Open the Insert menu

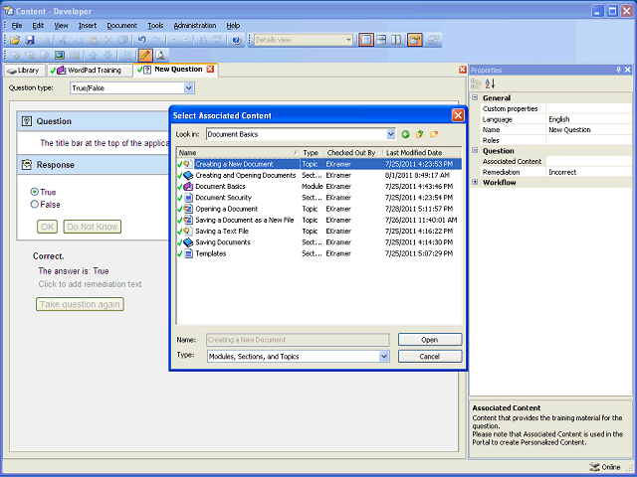pyautogui.click(x=88, y=26)
